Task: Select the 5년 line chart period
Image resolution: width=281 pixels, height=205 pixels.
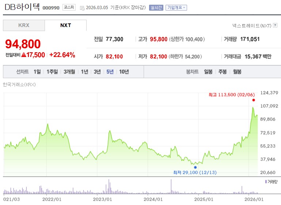Action: 110,72
